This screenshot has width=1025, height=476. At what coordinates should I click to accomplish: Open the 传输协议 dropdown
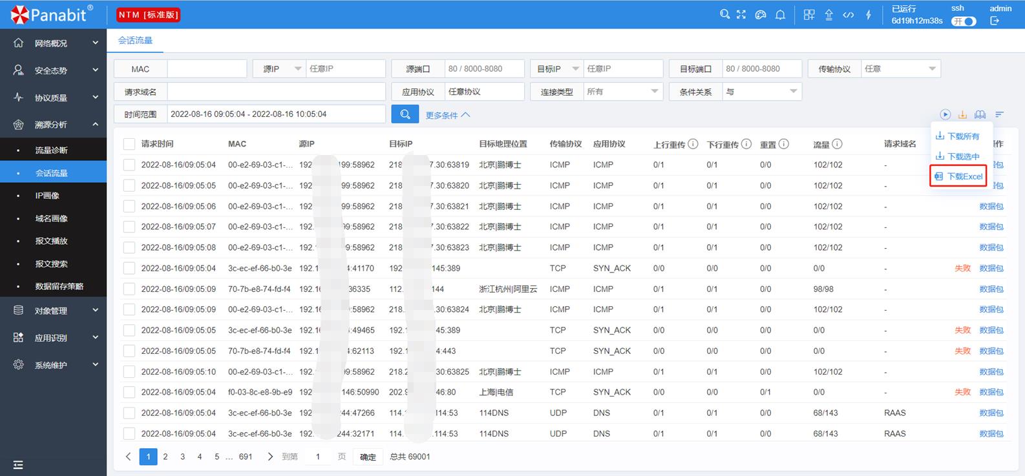click(x=901, y=68)
